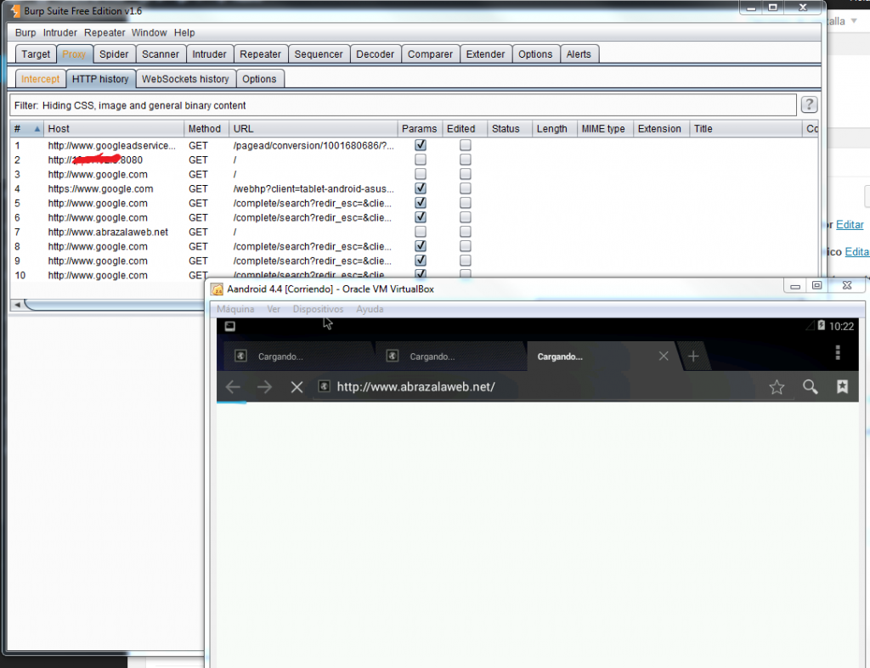This screenshot has height=668, width=870.
Task: Check the Edited box for request 4
Action: point(465,188)
